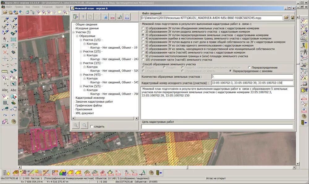Viewport: 309px width, 184px height.
Task: Click the door exit icon in bottom toolbar
Action: click(159, 173)
